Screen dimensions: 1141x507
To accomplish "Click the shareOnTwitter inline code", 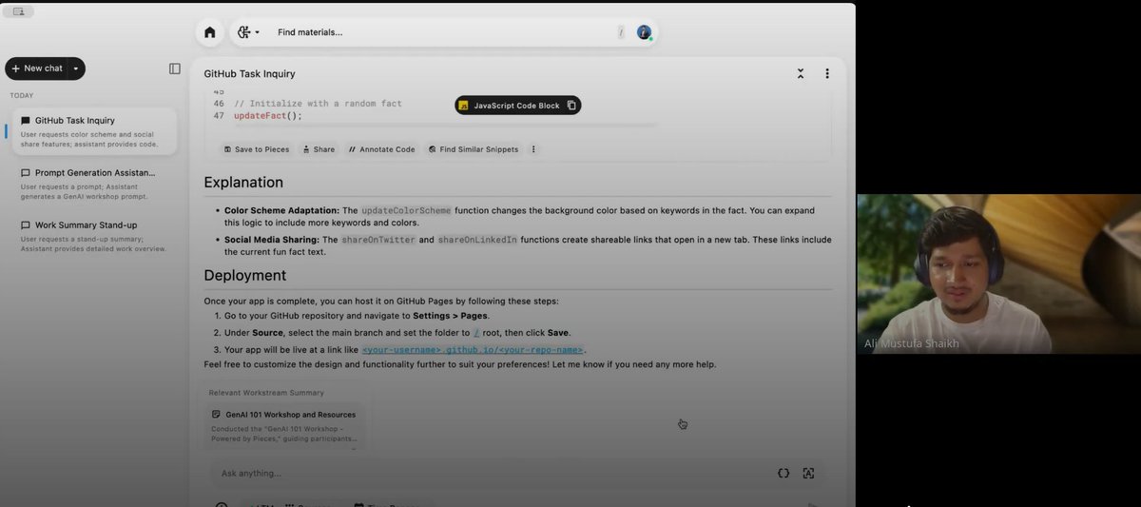I will tap(377, 240).
